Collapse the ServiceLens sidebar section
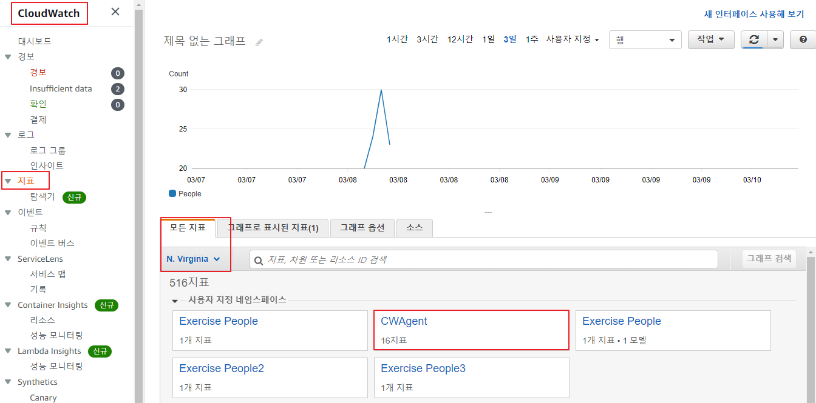 coord(8,259)
